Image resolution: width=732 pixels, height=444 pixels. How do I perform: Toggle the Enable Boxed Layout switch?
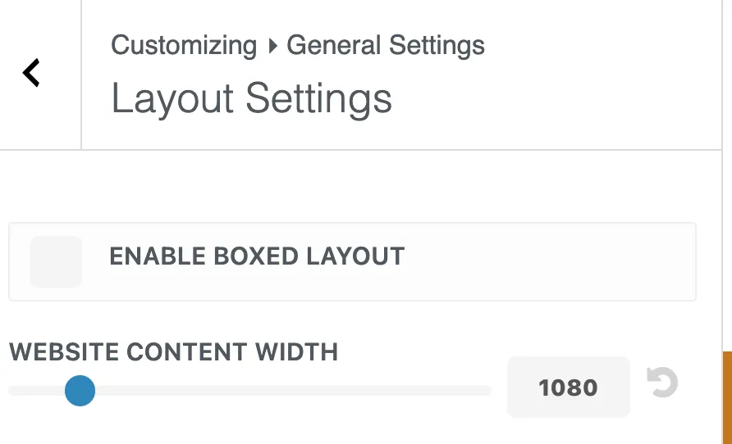[x=56, y=262]
